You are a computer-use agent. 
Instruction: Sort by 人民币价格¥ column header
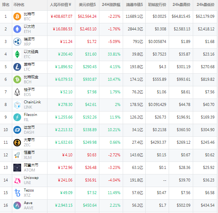(60, 5)
